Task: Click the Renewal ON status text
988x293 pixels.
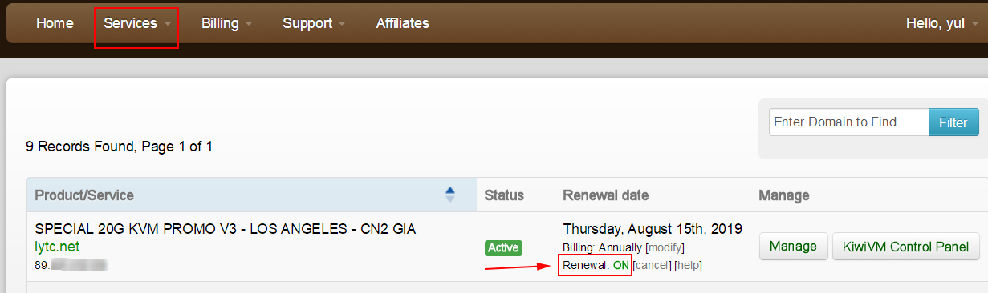Action: tap(596, 266)
